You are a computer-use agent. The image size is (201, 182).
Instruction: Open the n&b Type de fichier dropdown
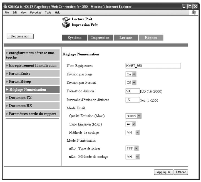point(132,148)
